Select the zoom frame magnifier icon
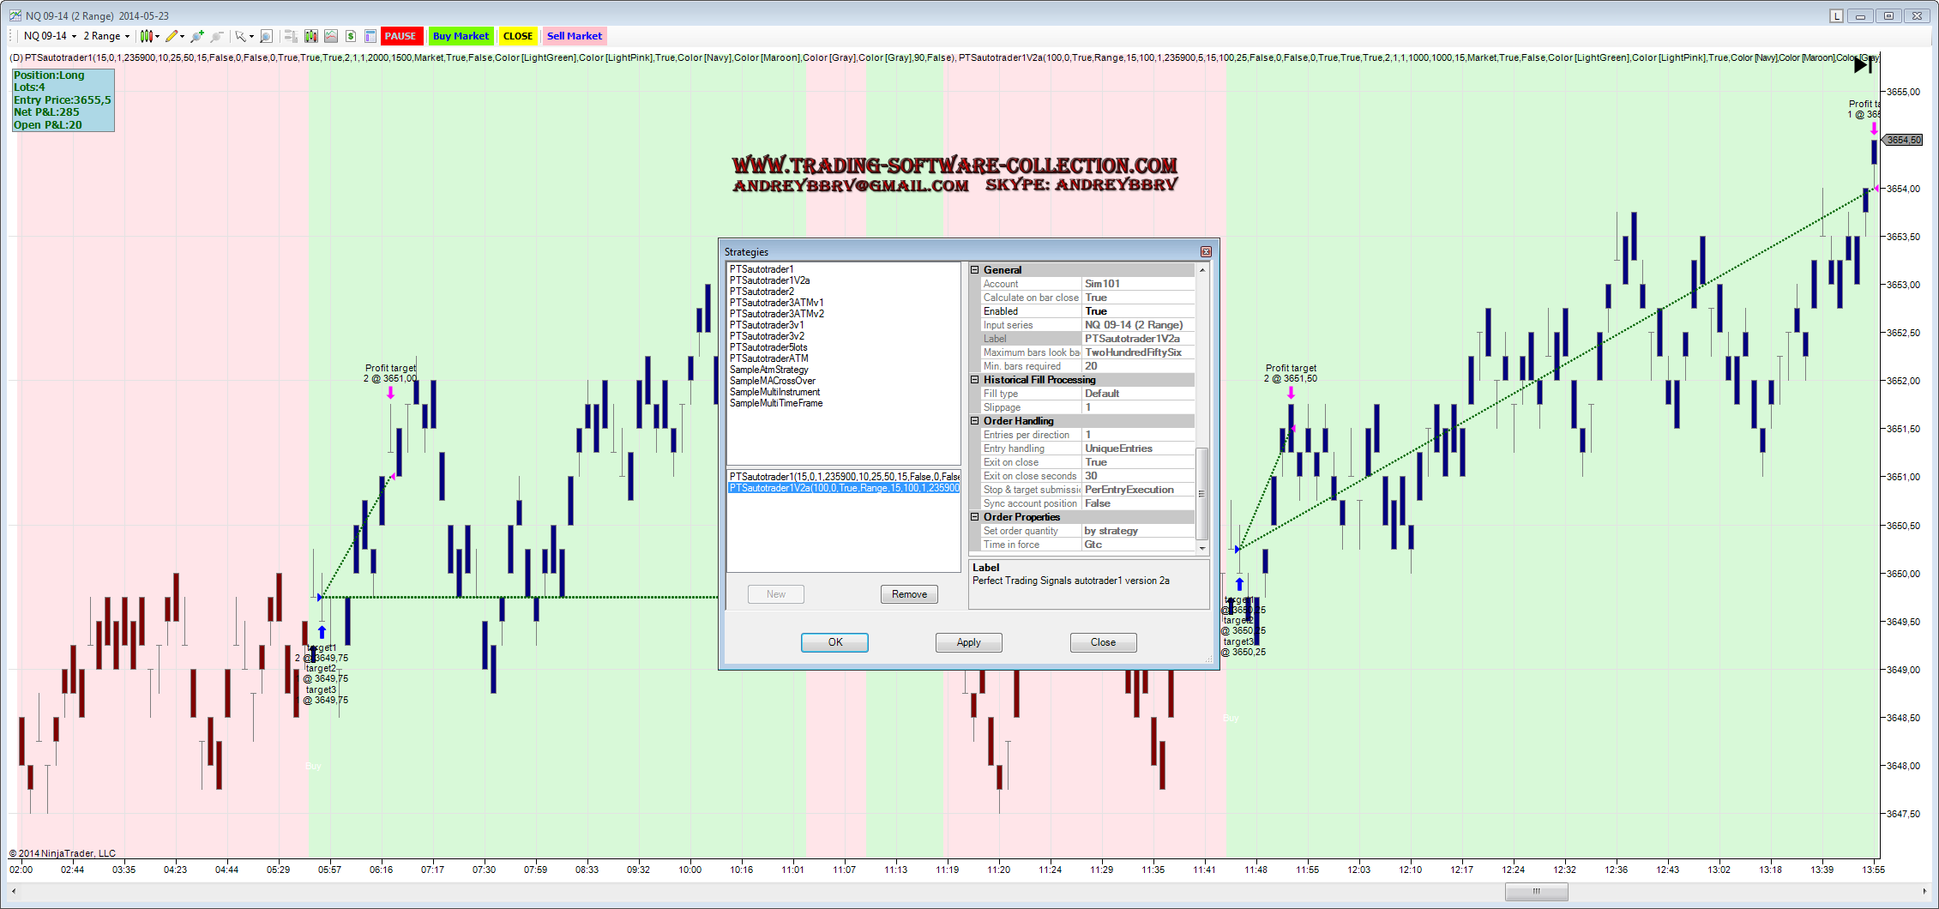This screenshot has width=1939, height=909. [266, 36]
